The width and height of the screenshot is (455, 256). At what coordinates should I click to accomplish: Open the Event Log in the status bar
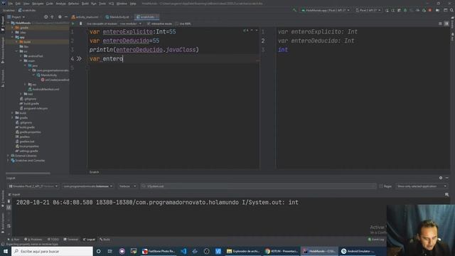(x=376, y=240)
